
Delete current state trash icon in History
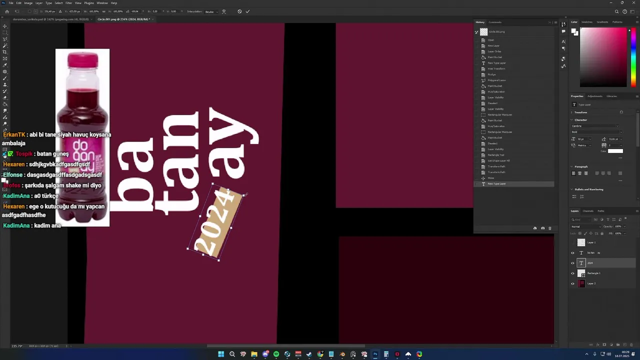pyautogui.click(x=550, y=228)
